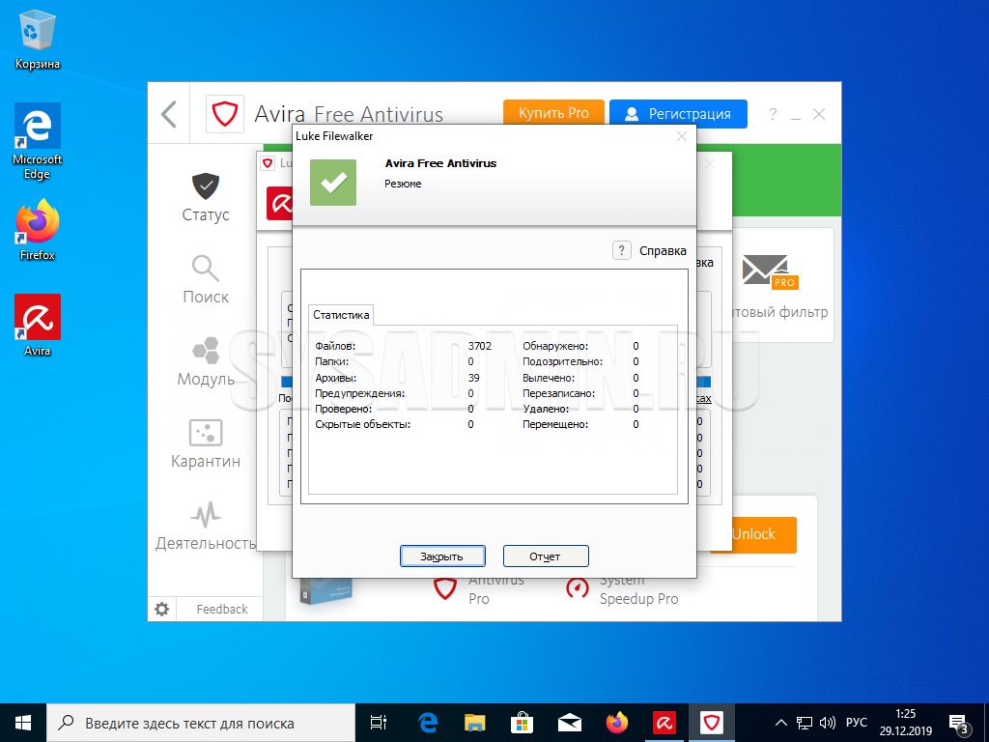Open the Модуль hexagons section
The image size is (989, 742).
(205, 361)
